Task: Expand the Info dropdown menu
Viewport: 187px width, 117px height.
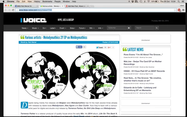Action: (x=101, y=28)
